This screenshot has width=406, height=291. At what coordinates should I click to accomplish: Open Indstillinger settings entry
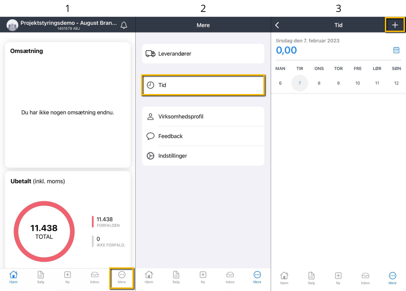pos(203,156)
